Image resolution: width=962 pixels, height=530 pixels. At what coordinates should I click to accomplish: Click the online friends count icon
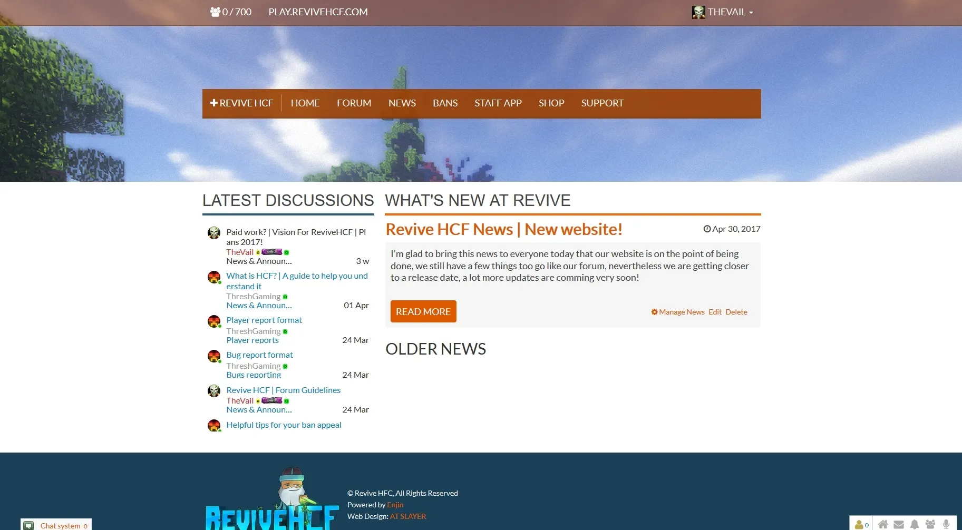[862, 525]
